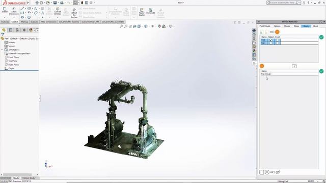This screenshot has height=183, width=326.
Task: Open the PropertyManager tab icon
Action: [x=11, y=30]
